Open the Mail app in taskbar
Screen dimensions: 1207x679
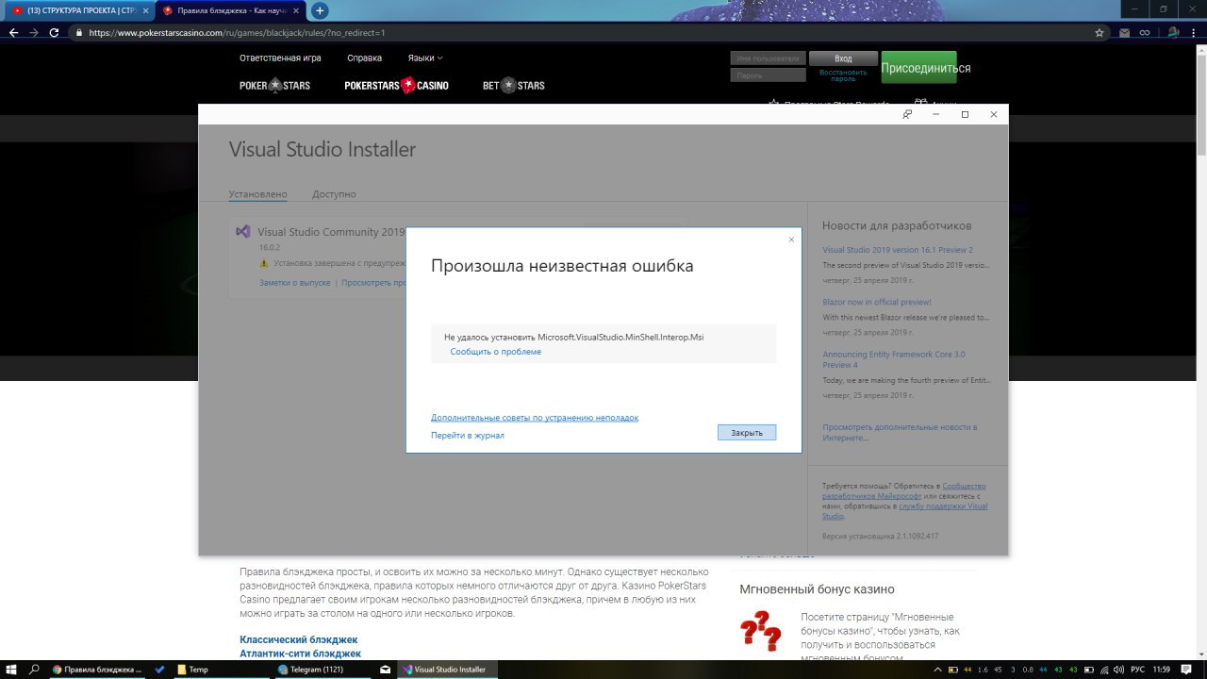click(x=385, y=669)
